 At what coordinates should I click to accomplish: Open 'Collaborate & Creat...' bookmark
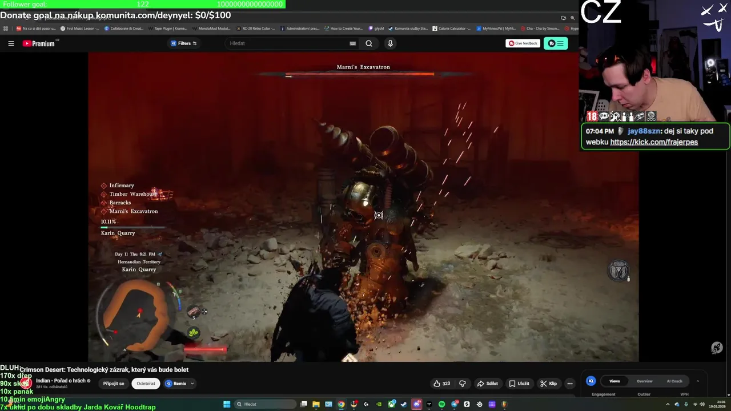pos(124,28)
